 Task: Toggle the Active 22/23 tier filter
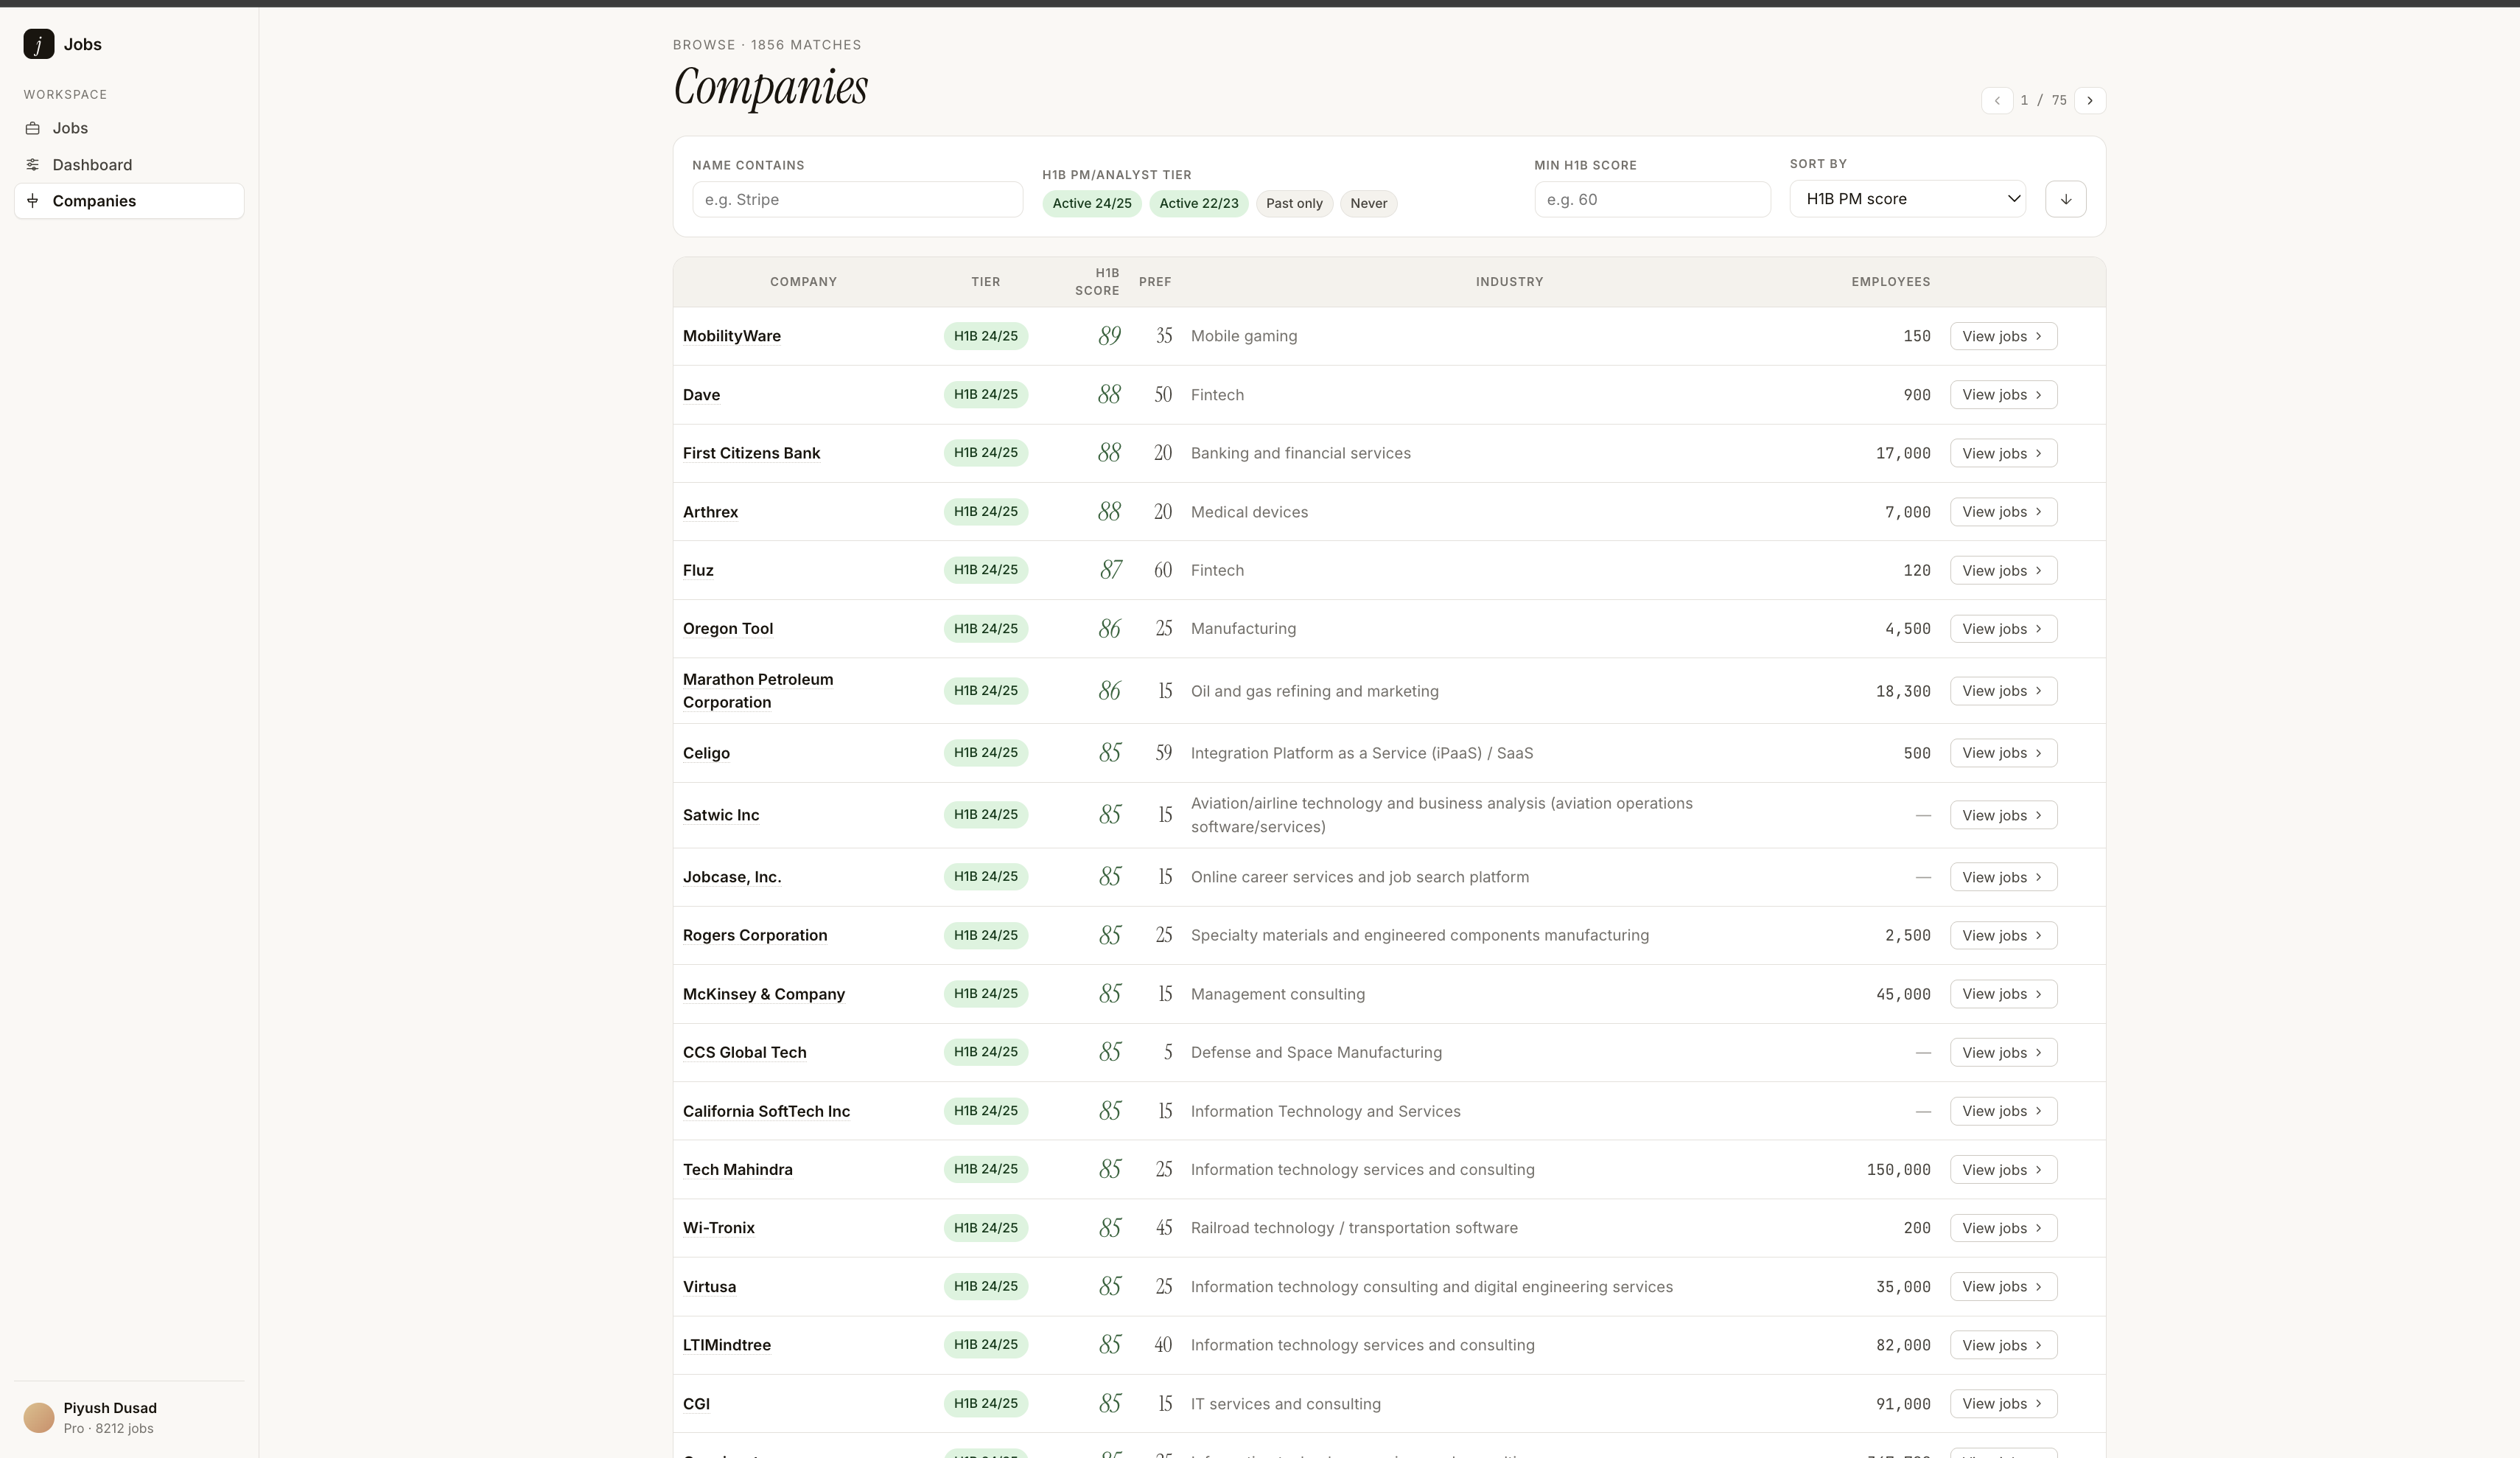click(1199, 203)
